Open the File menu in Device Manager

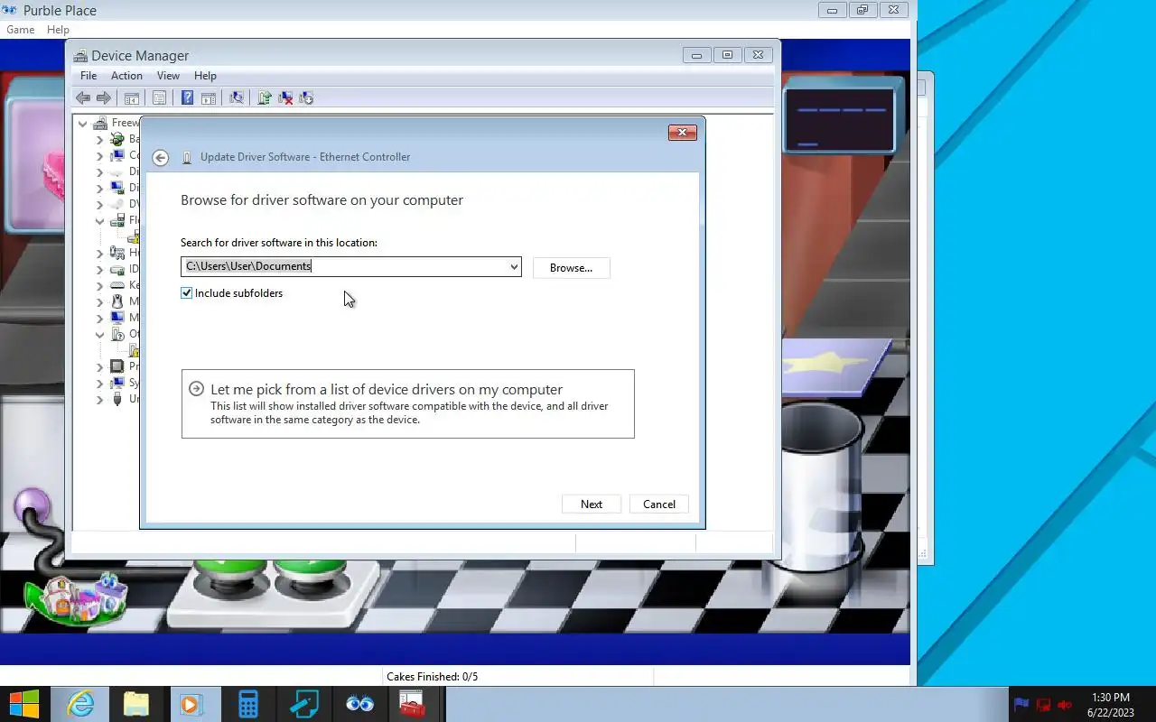coord(89,76)
